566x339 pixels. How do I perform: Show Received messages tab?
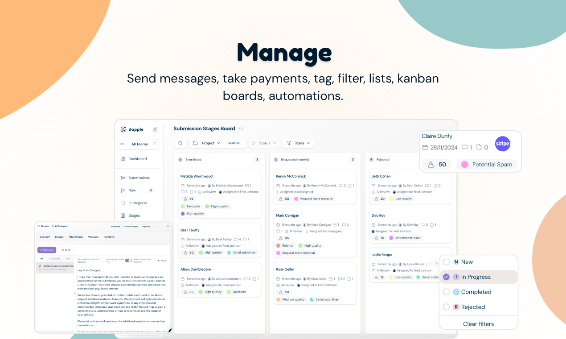point(55,258)
